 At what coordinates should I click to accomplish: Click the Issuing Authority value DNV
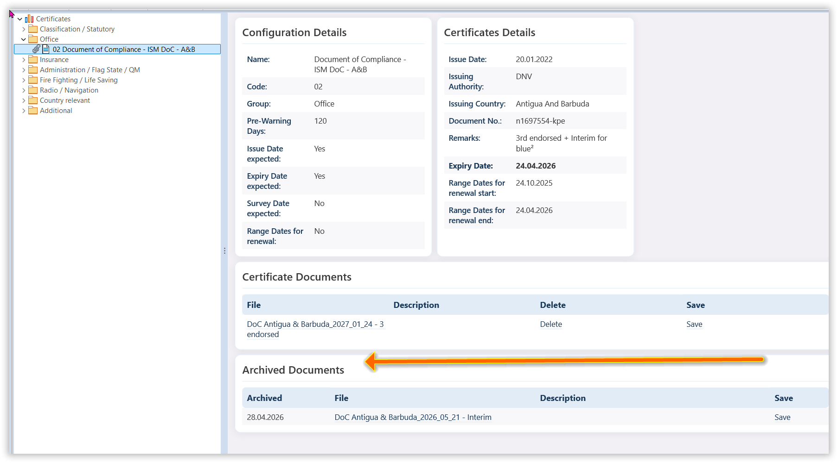(x=524, y=76)
